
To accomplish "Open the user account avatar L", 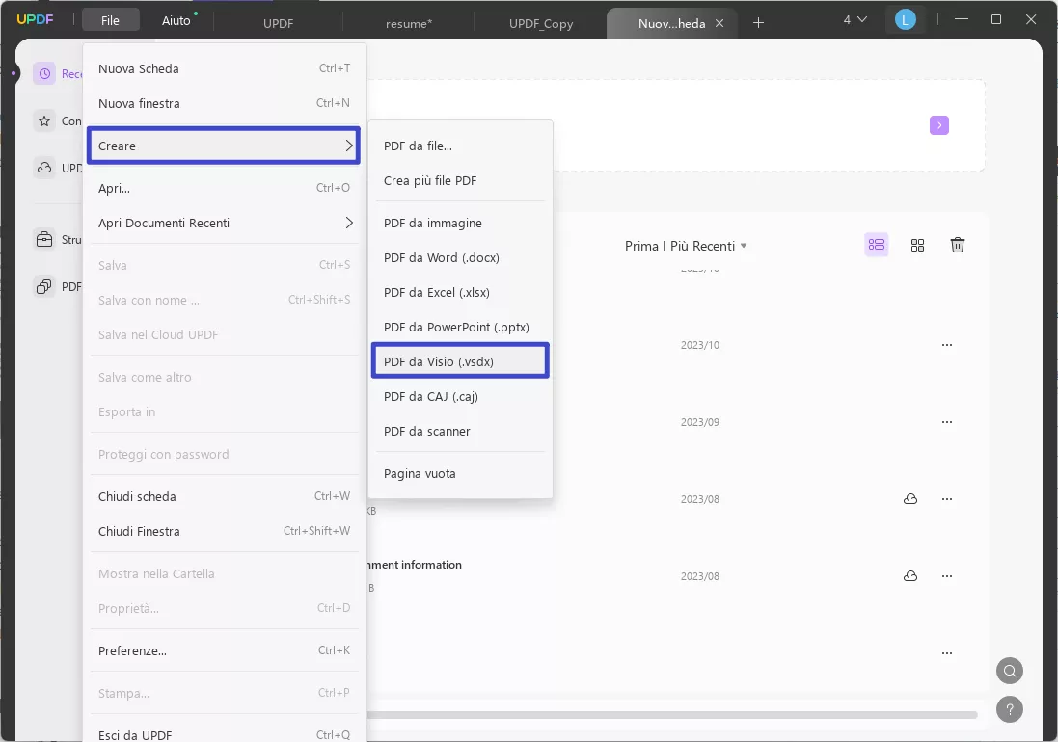I will [x=905, y=20].
